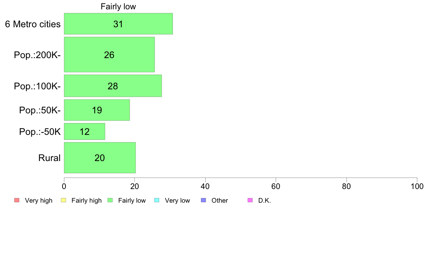Click the Fairly low green legend swatch
This screenshot has width=427, height=264.
110,201
